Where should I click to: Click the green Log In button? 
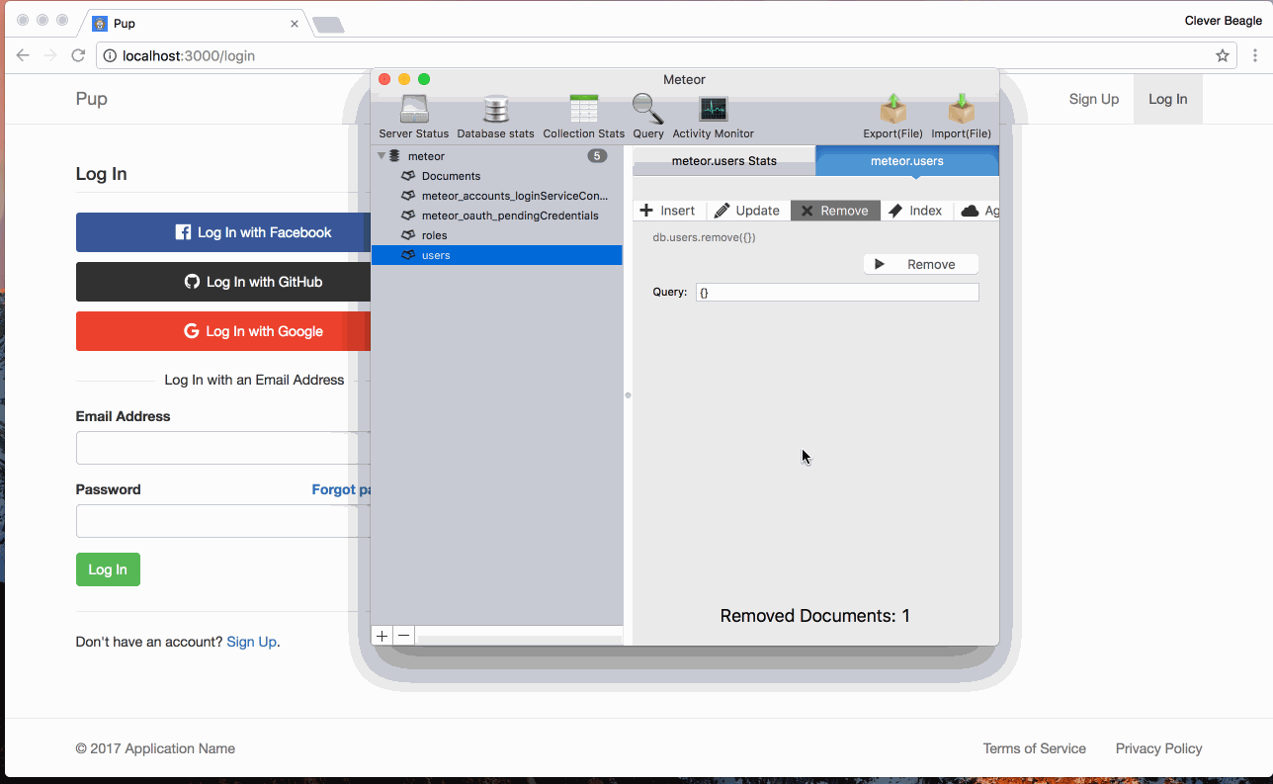108,569
